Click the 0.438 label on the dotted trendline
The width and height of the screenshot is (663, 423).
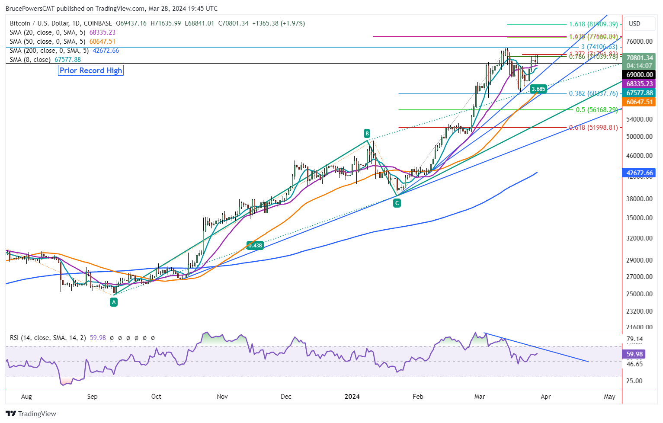click(256, 245)
